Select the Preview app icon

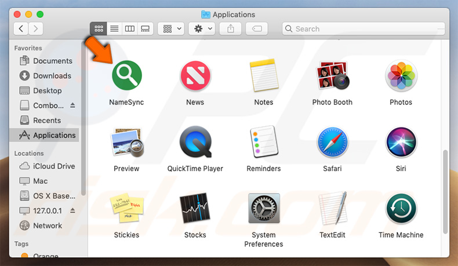click(x=127, y=142)
